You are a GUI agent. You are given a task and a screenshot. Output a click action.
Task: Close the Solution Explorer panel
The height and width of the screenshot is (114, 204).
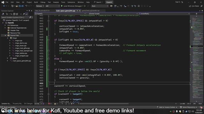click(x=32, y=11)
